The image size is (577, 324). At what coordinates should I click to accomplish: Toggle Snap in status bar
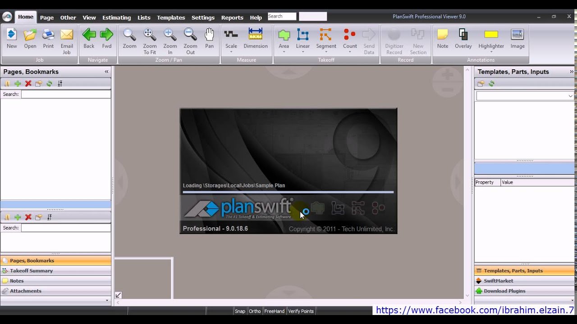coord(240,311)
